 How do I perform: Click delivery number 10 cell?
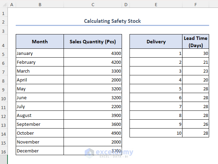point(156,133)
